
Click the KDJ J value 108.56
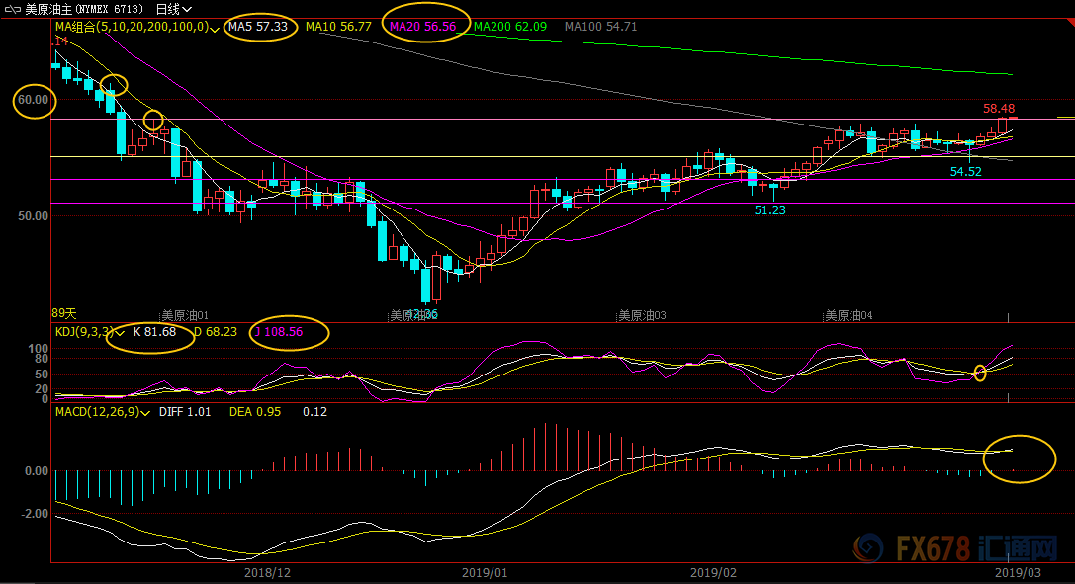pyautogui.click(x=278, y=333)
